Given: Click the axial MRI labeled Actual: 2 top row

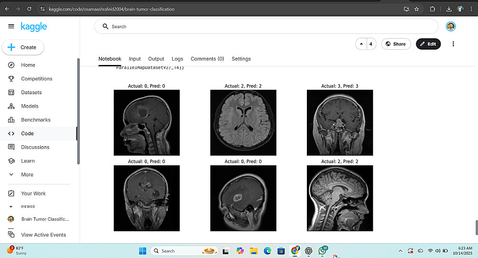Looking at the screenshot, I should click(x=243, y=123).
